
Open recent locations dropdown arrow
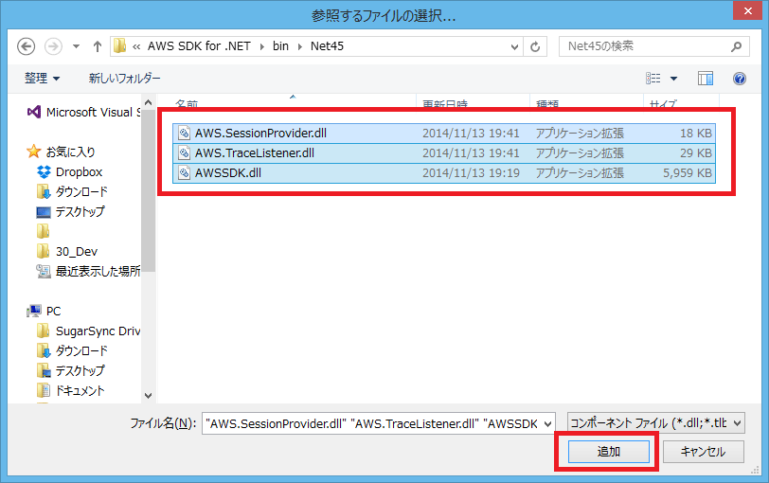tap(76, 46)
